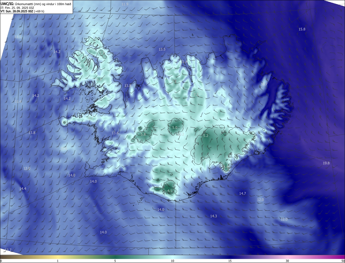This screenshot has width=345, height=263.
Task: Select the 14.3 value label
Action: click(x=213, y=216)
